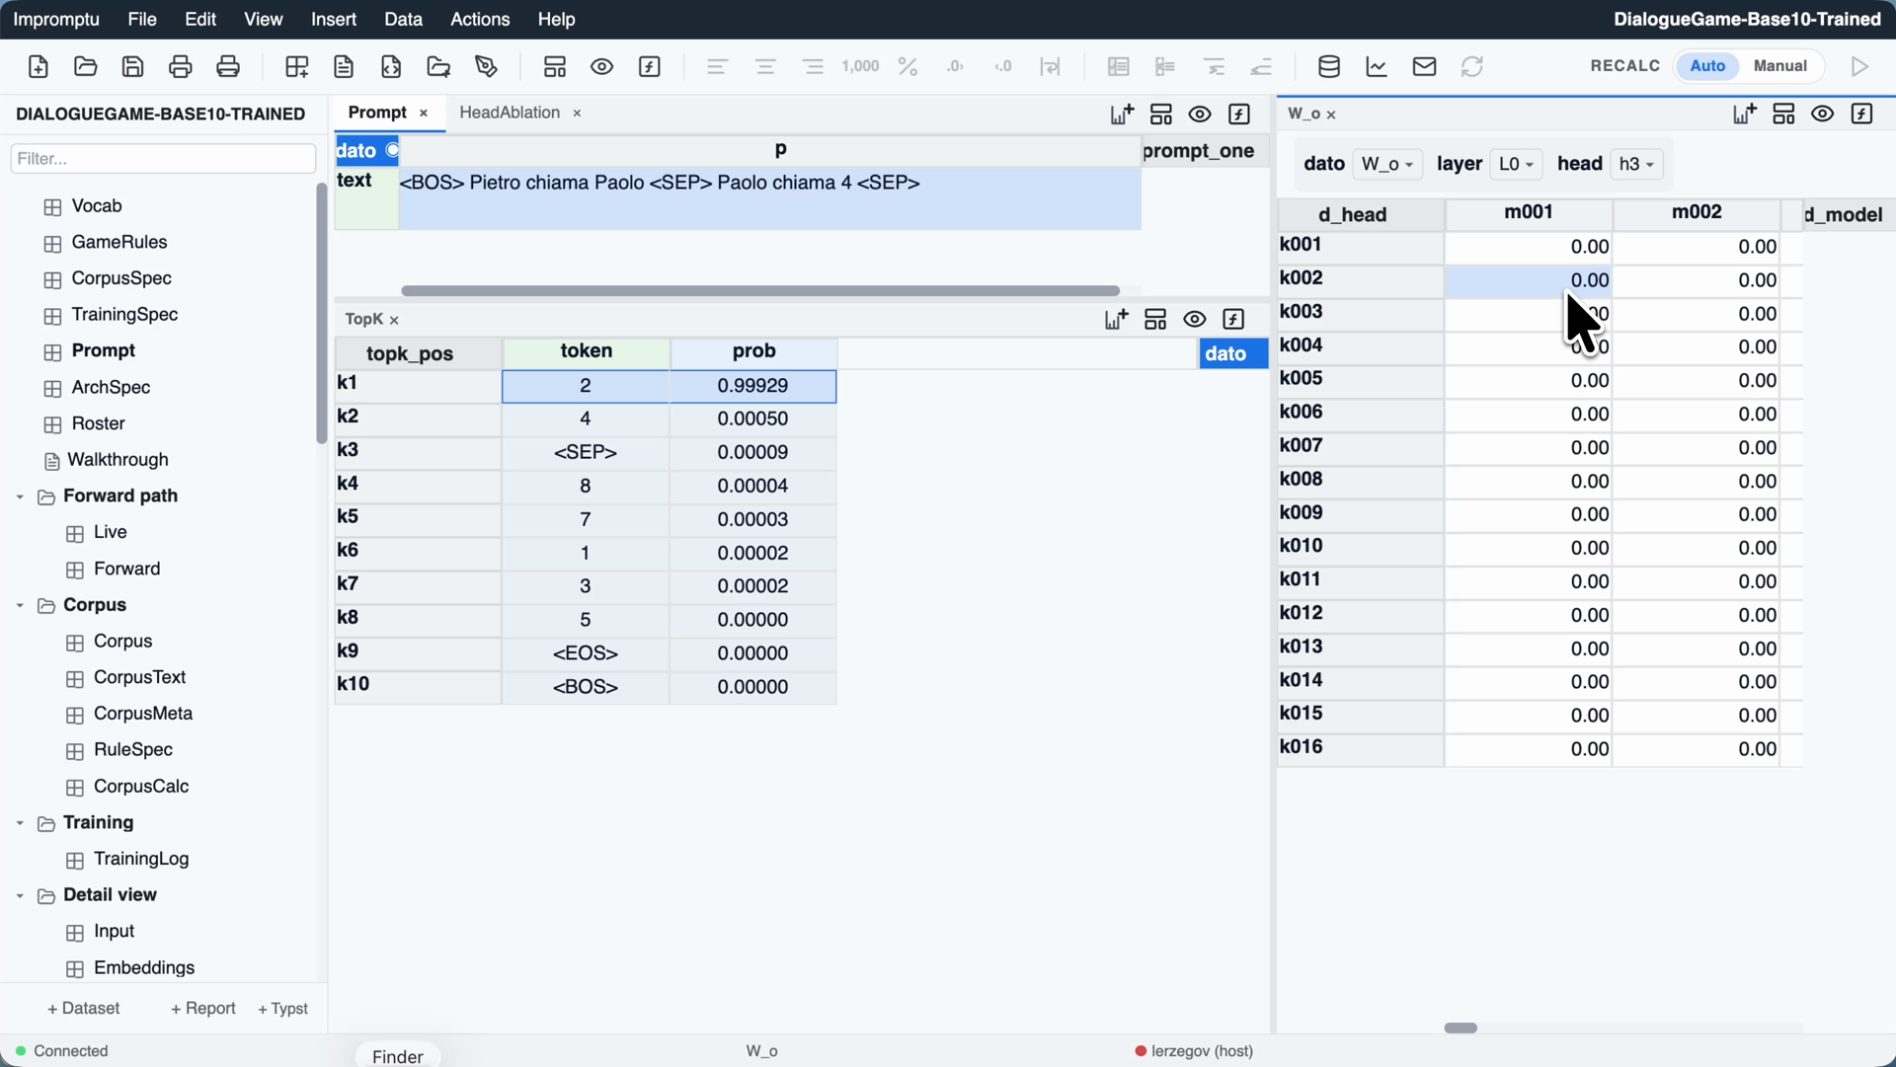Viewport: 1896px width, 1067px height.
Task: Save the project with the disk icon
Action: [132, 66]
